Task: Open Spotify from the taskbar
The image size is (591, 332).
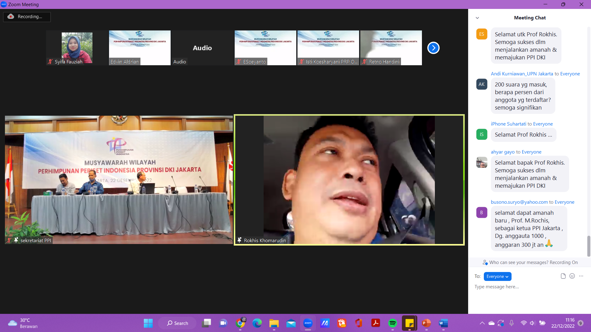Action: tap(392, 323)
